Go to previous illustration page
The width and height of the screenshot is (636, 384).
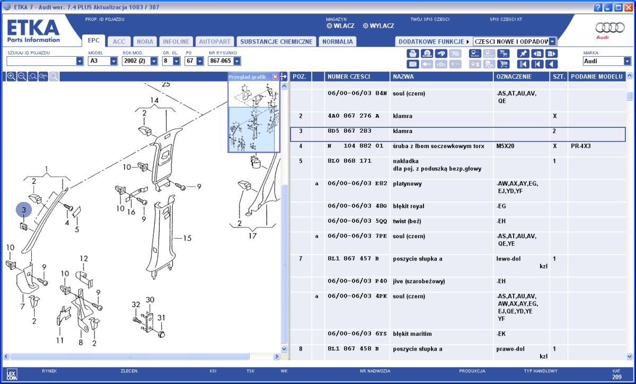(537, 54)
